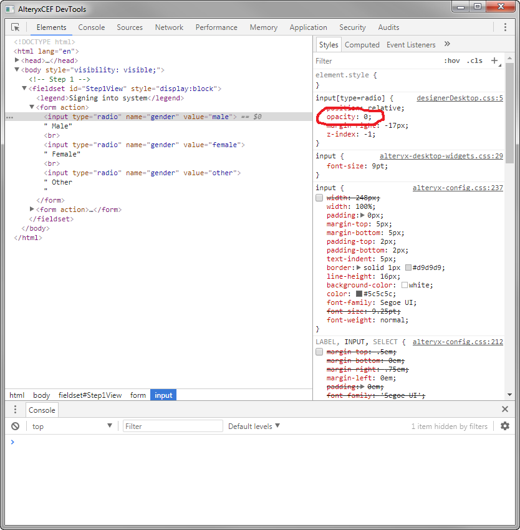Collapse the fieldset Step1View node

pos(24,88)
